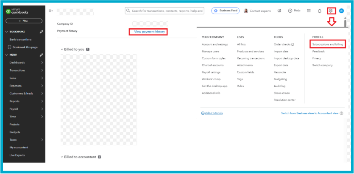Expand the Payroll submenu
The width and height of the screenshot is (354, 174).
click(x=42, y=109)
